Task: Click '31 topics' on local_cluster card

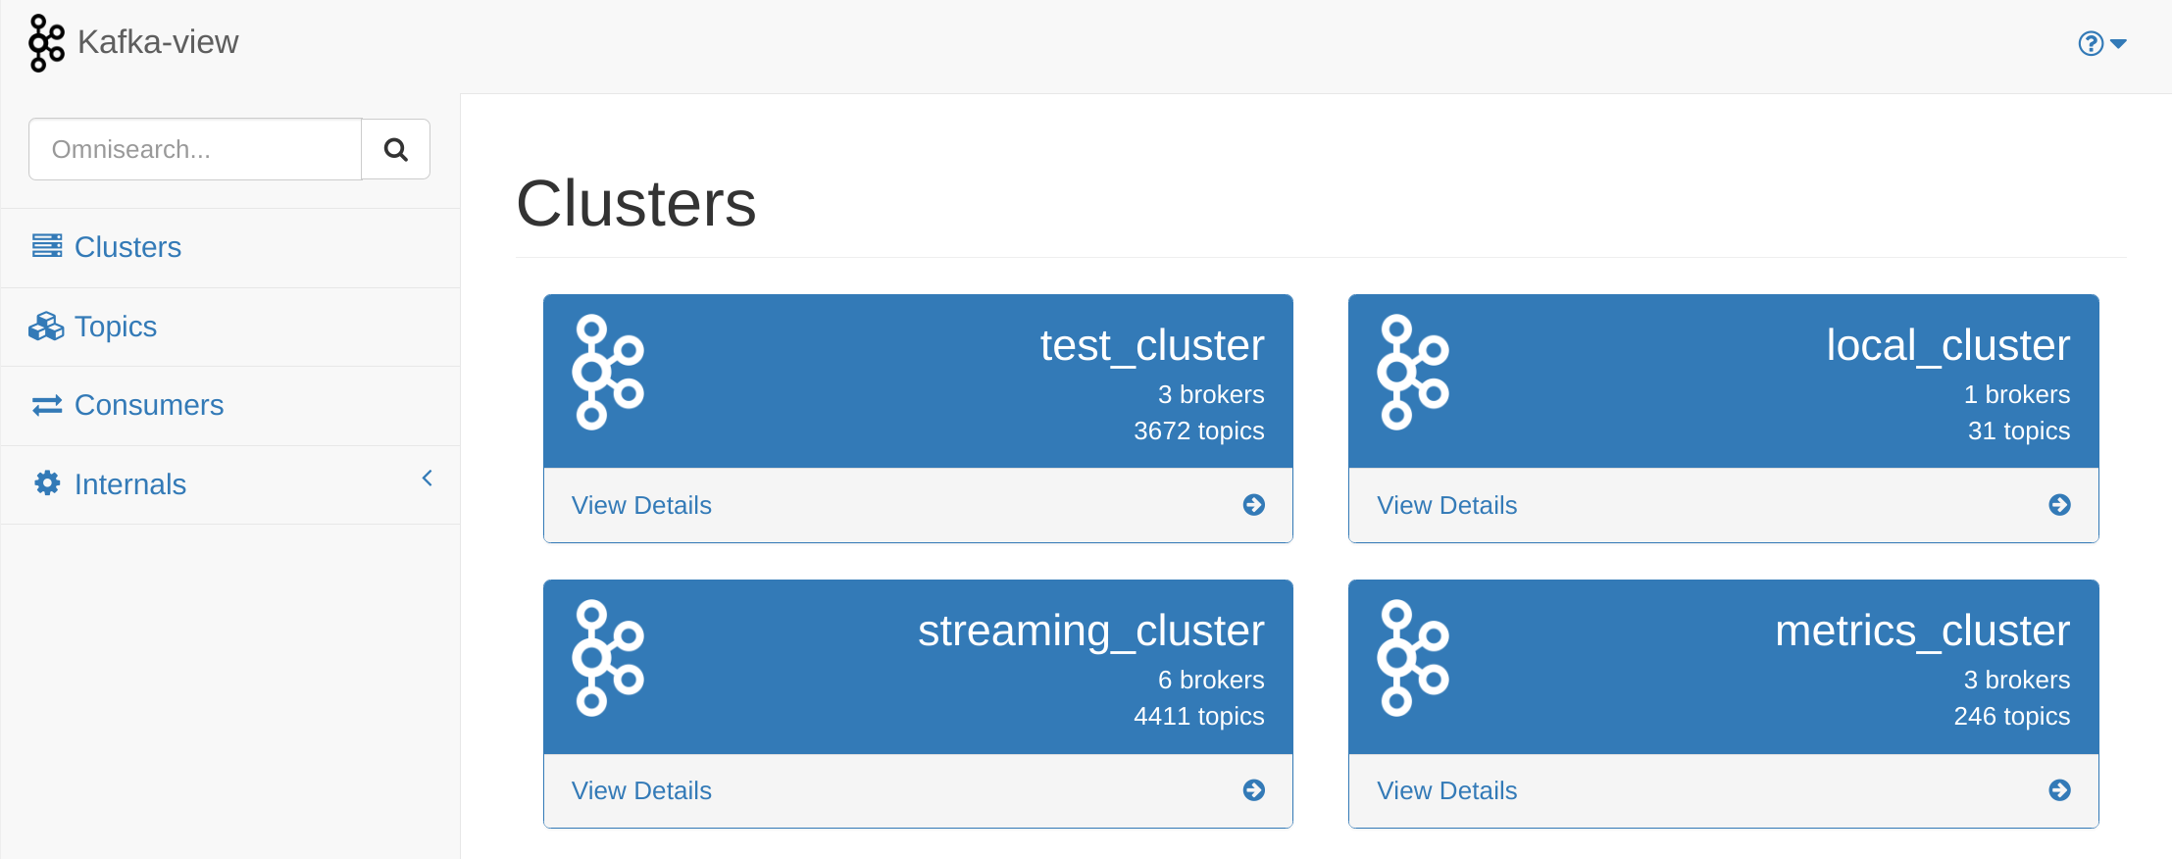Action: tap(2019, 430)
